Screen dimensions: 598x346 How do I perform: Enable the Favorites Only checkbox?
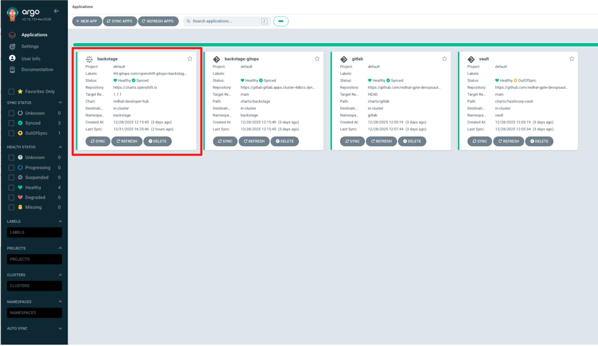pyautogui.click(x=11, y=92)
